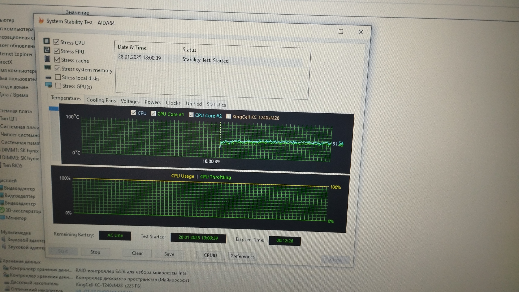
Task: Open the Unified tab
Action: (x=194, y=104)
